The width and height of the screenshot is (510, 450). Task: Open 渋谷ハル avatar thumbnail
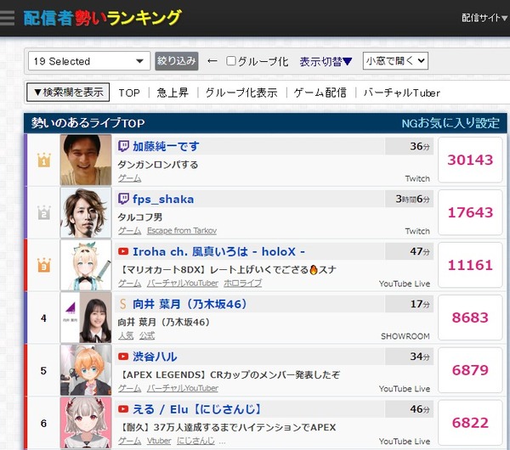coord(86,370)
